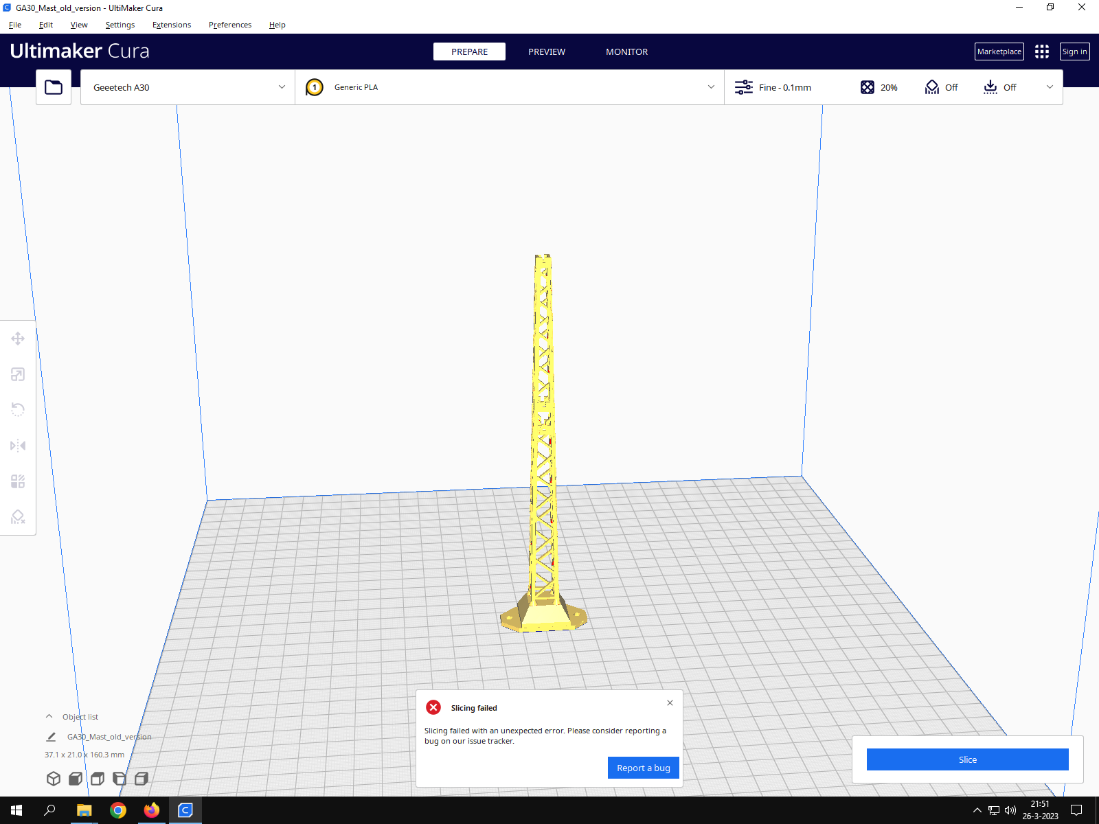The width and height of the screenshot is (1099, 824).
Task: Select the Move tool in left toolbar
Action: point(18,339)
